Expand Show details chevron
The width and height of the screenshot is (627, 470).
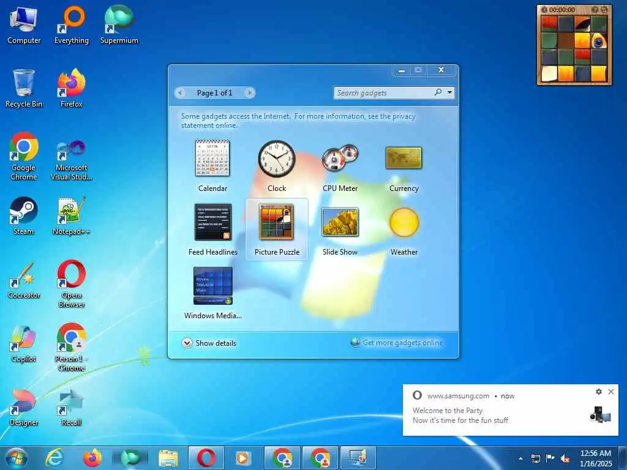pyautogui.click(x=187, y=343)
